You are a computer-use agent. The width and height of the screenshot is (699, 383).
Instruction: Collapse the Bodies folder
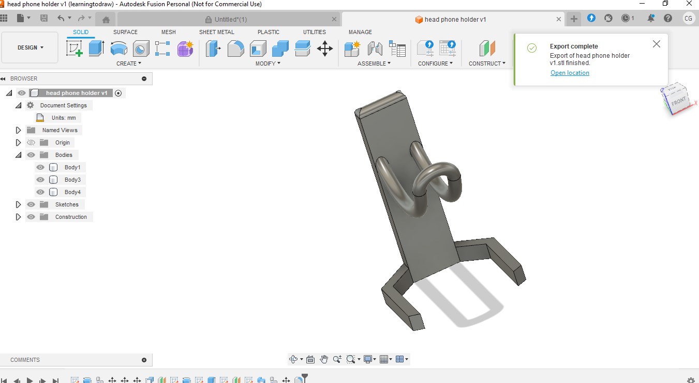(x=18, y=155)
